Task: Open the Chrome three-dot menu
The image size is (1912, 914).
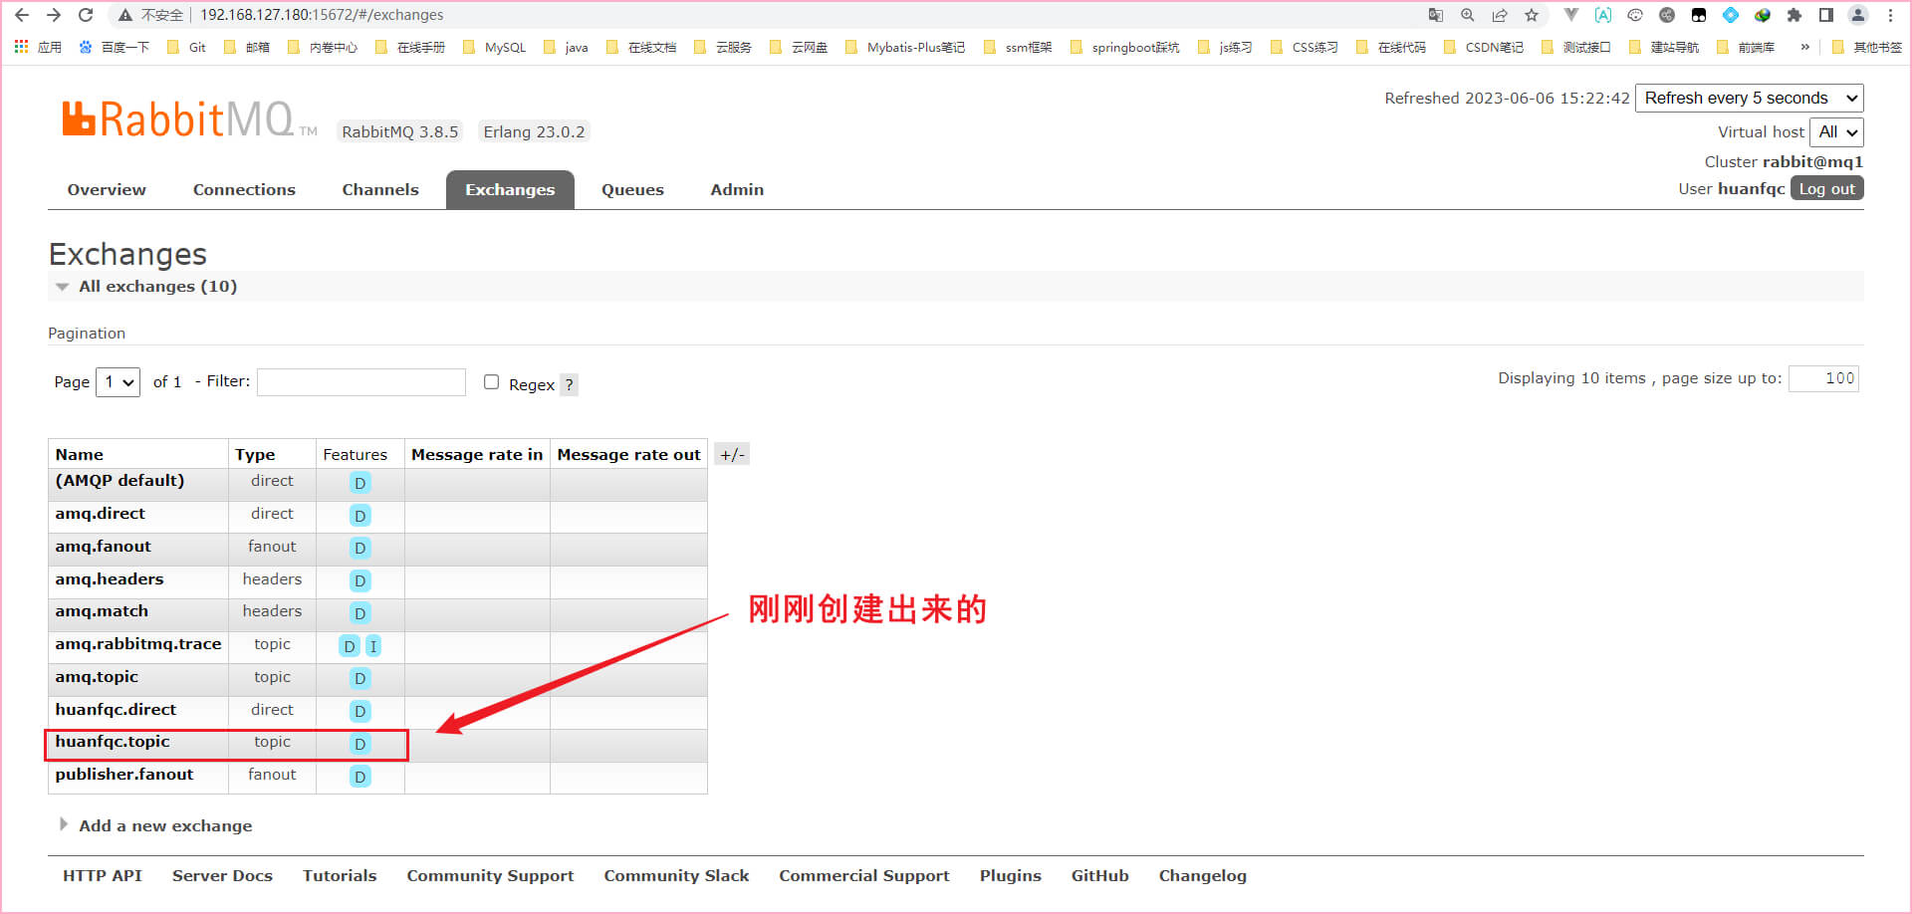Action: [x=1890, y=15]
